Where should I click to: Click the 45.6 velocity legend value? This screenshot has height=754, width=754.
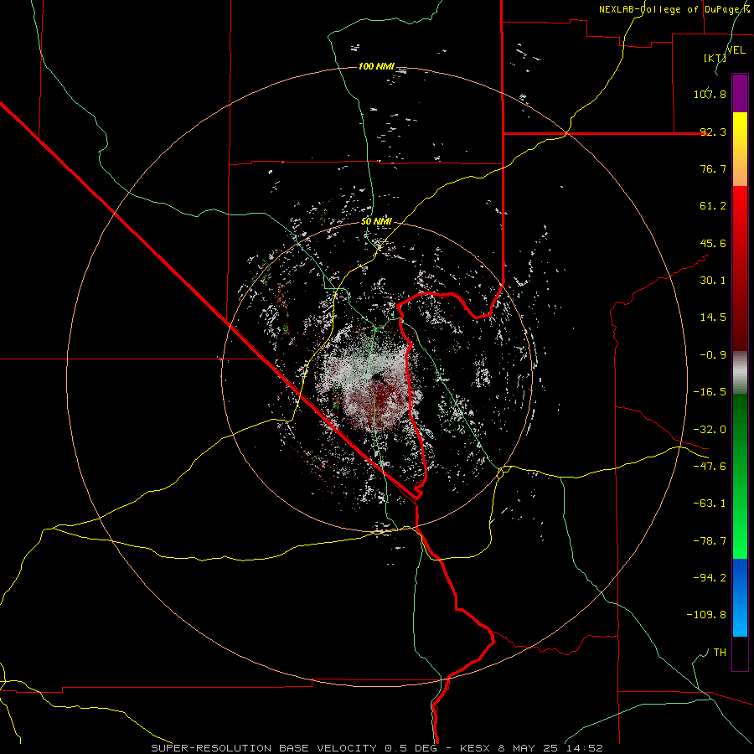[713, 243]
